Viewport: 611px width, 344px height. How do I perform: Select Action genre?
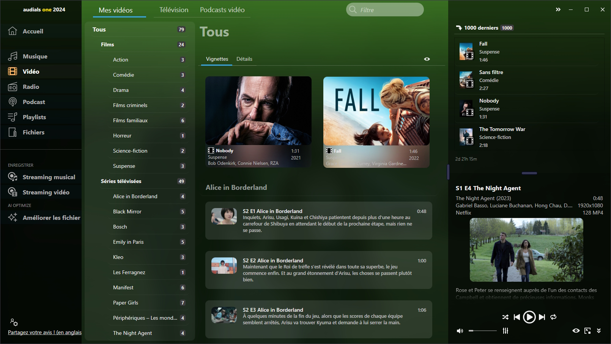(149, 60)
